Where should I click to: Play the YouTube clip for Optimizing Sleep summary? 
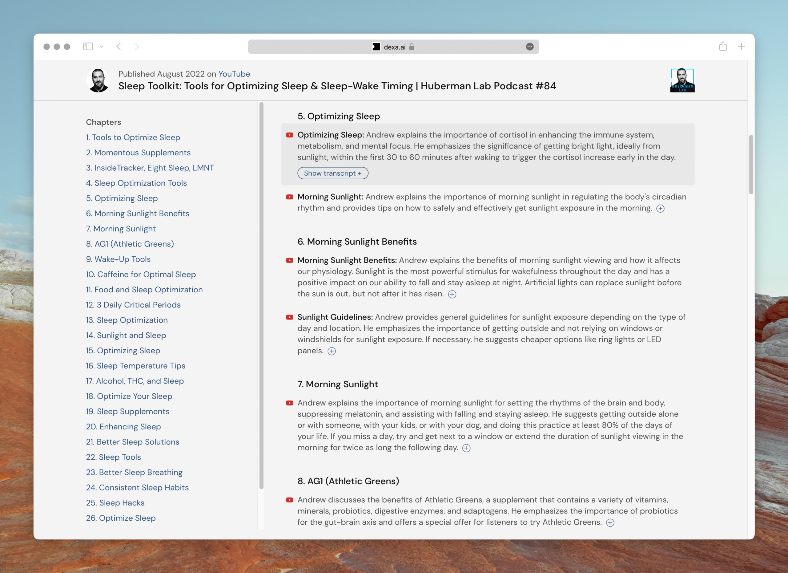[x=290, y=135]
